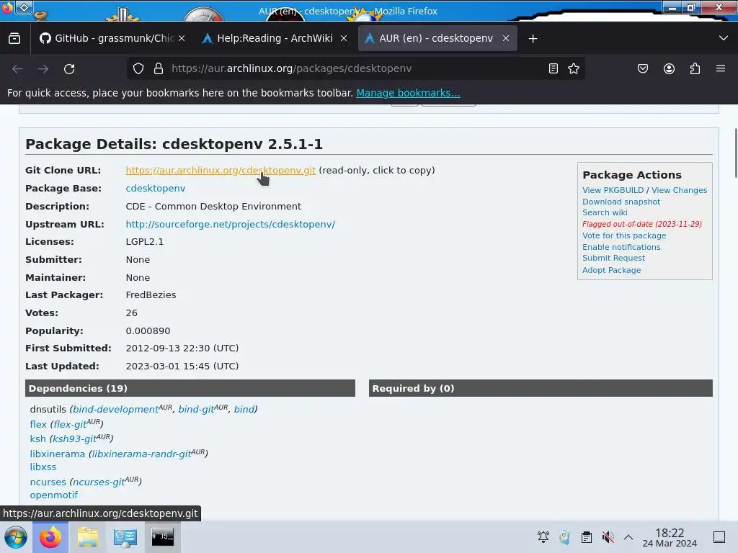Go back using the back arrow
Viewport: 738px width, 553px height.
coord(17,68)
